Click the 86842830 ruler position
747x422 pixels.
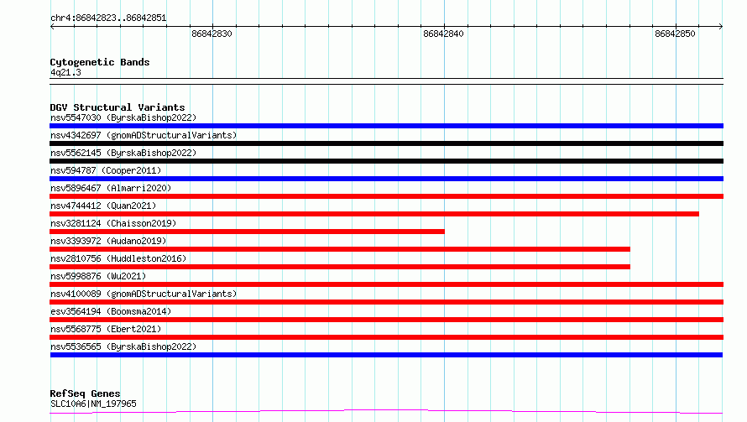[x=212, y=34]
